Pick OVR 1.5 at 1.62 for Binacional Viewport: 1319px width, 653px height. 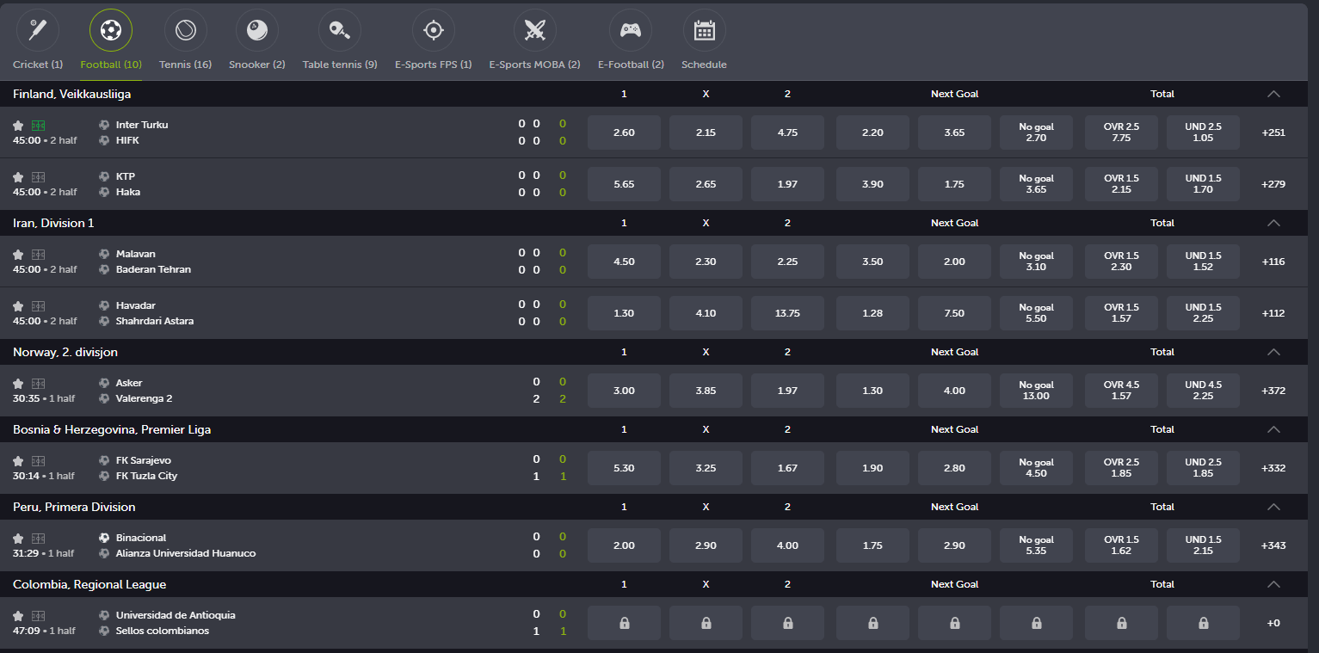pos(1121,545)
